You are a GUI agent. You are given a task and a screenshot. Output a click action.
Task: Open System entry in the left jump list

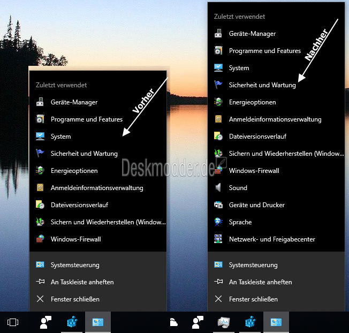click(x=60, y=137)
